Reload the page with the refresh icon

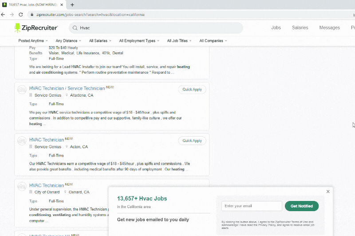tap(20, 15)
